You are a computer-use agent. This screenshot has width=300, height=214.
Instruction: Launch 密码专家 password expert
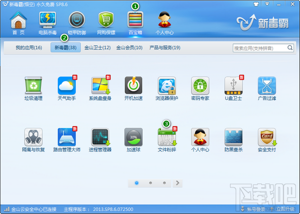(200, 88)
